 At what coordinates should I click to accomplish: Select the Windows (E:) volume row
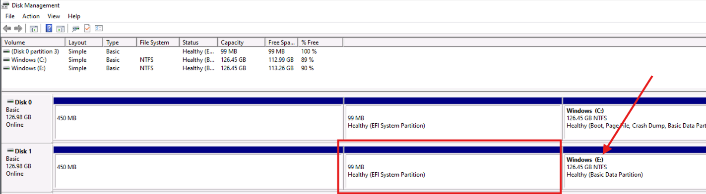click(x=172, y=68)
